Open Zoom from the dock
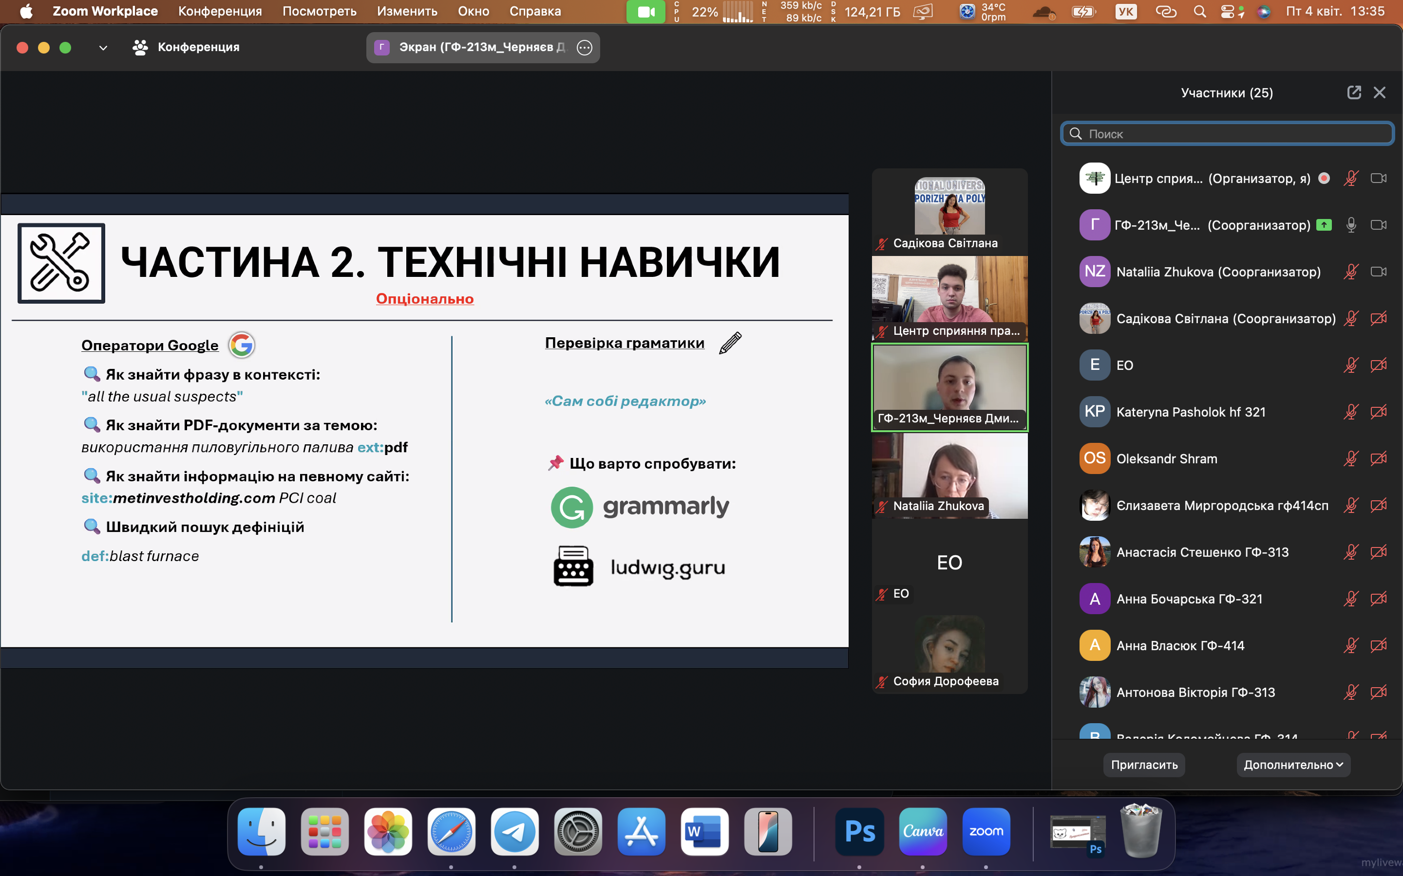The image size is (1403, 876). [986, 831]
